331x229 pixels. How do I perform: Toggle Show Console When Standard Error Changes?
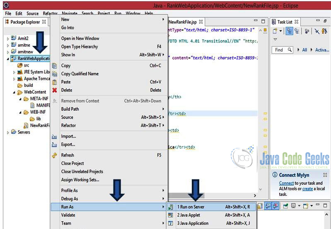pos(275,205)
